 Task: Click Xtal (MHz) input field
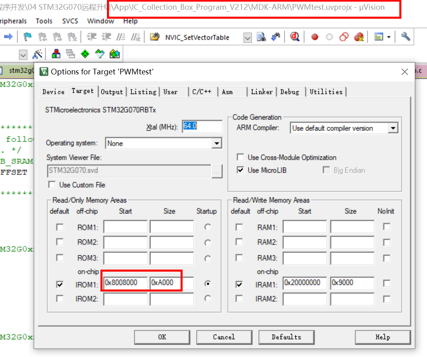tap(202, 126)
